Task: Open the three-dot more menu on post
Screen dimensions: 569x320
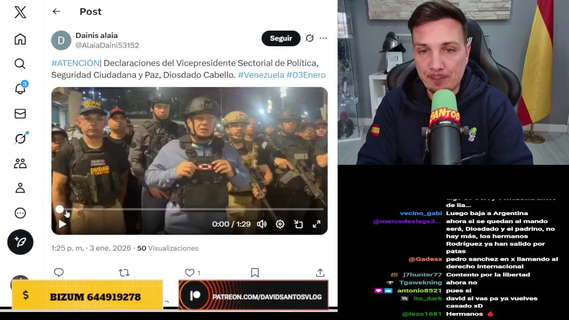Action: coord(323,38)
